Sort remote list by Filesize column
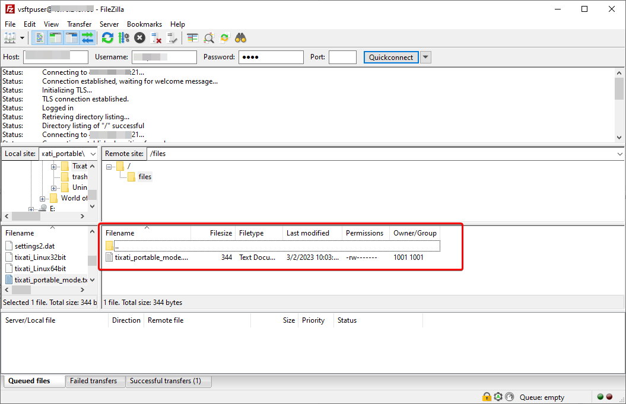The width and height of the screenshot is (626, 404). tap(213, 233)
